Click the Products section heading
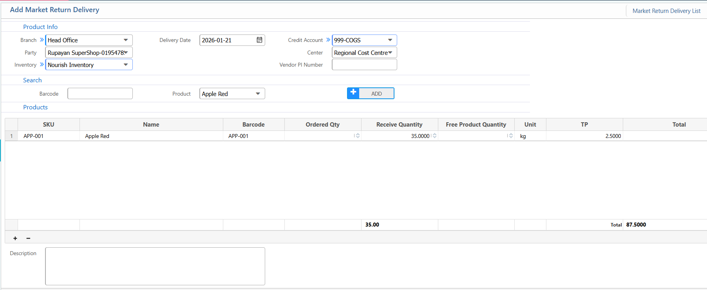This screenshot has height=290, width=707. tap(35, 107)
